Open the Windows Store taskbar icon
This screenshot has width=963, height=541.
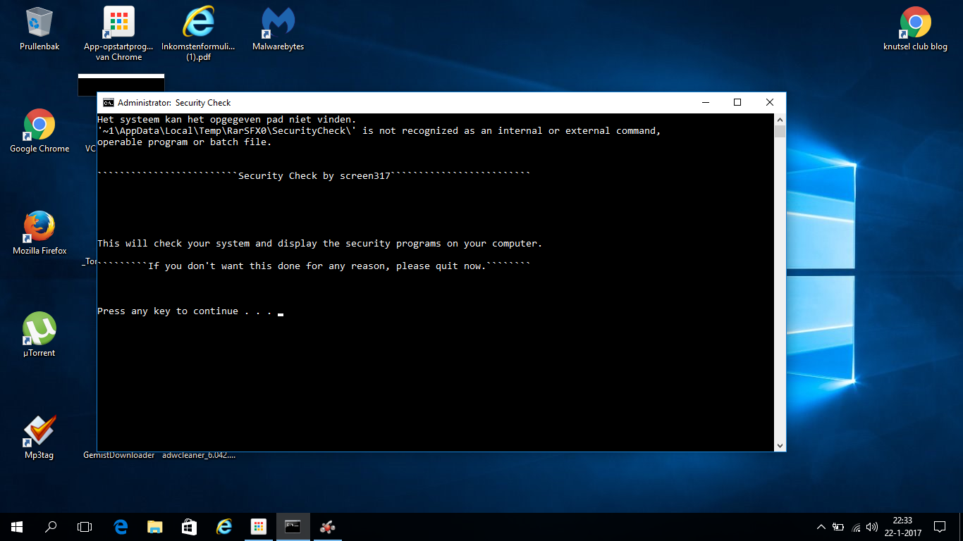click(x=190, y=527)
